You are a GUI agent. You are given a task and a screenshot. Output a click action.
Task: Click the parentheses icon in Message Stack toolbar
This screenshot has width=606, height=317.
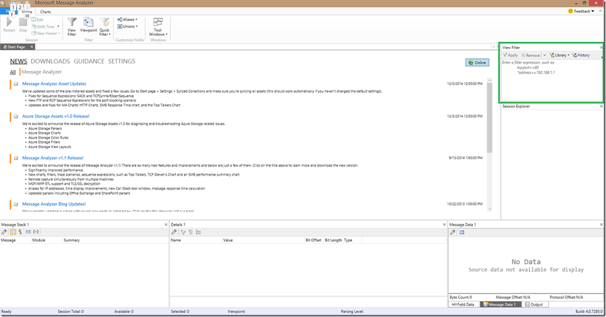coord(36,232)
